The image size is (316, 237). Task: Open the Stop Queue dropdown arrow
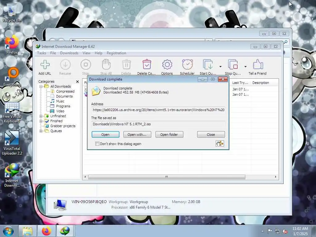245,67
